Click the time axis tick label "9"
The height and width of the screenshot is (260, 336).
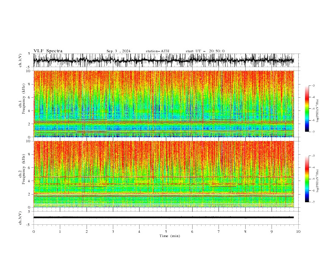(x=272, y=232)
